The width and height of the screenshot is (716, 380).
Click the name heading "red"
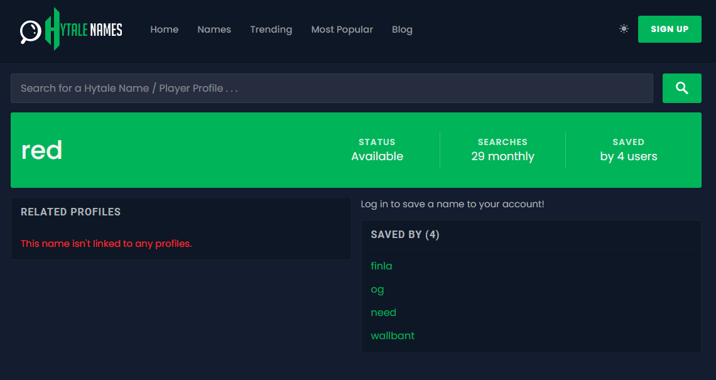41,150
